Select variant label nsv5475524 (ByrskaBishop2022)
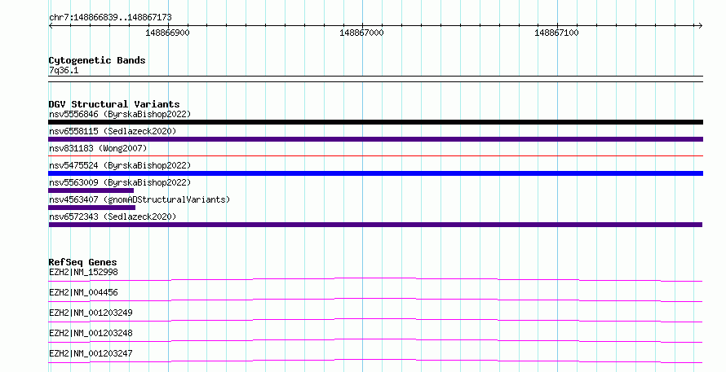726x372 pixels. click(120, 165)
